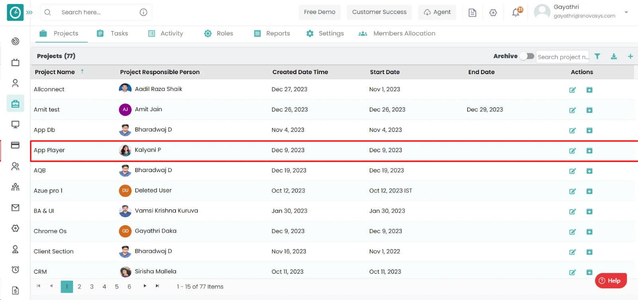The width and height of the screenshot is (638, 300).
Task: Open the Free Demo button
Action: coord(319,12)
